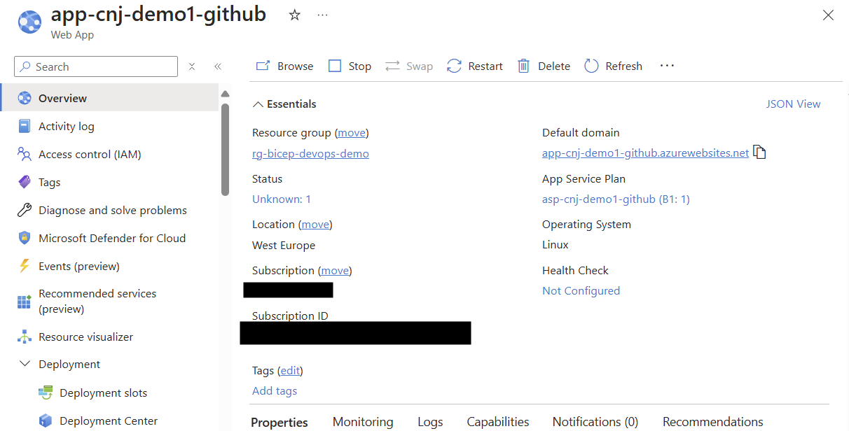Delete the web app
Image resolution: width=849 pixels, height=431 pixels.
(x=544, y=66)
